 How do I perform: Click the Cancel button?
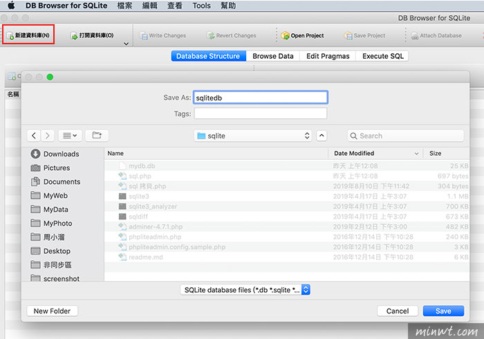pyautogui.click(x=398, y=311)
